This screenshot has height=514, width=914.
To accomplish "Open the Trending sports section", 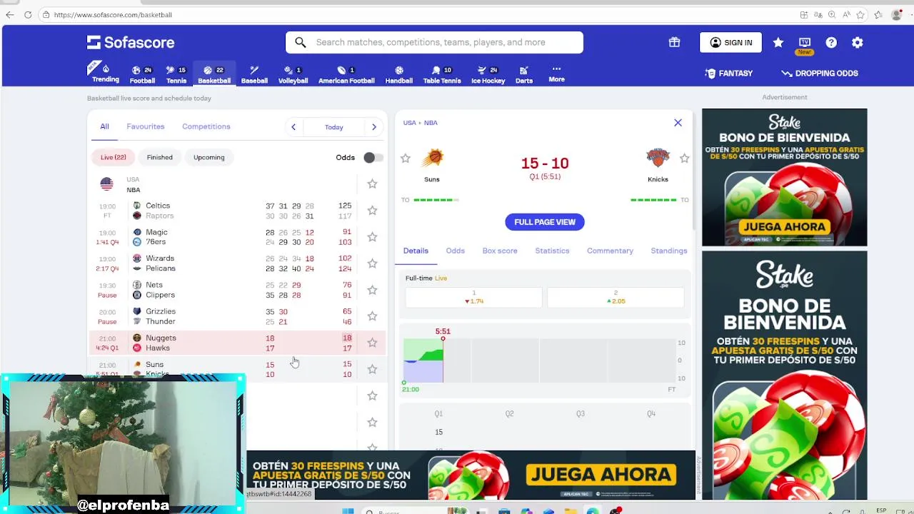I will click(106, 73).
